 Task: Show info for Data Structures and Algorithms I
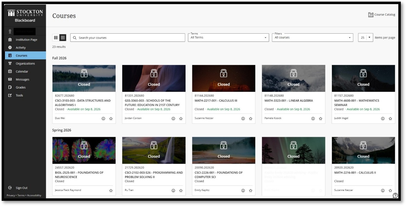(x=103, y=119)
